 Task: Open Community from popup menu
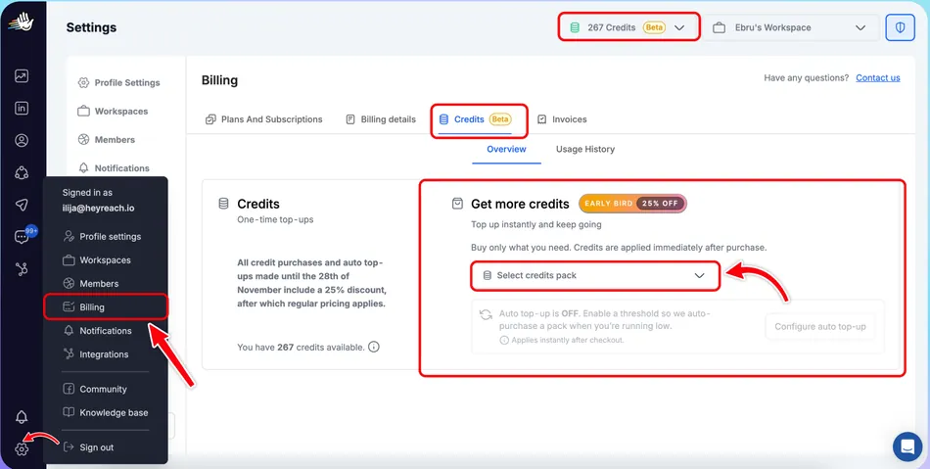[95, 389]
